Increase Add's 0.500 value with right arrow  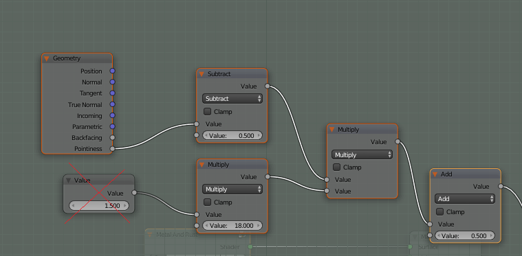pyautogui.click(x=490, y=235)
